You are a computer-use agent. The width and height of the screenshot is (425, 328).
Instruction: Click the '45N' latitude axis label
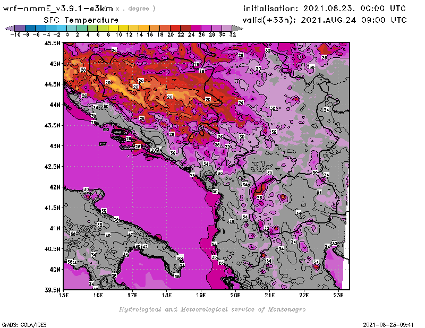pyautogui.click(x=55, y=64)
